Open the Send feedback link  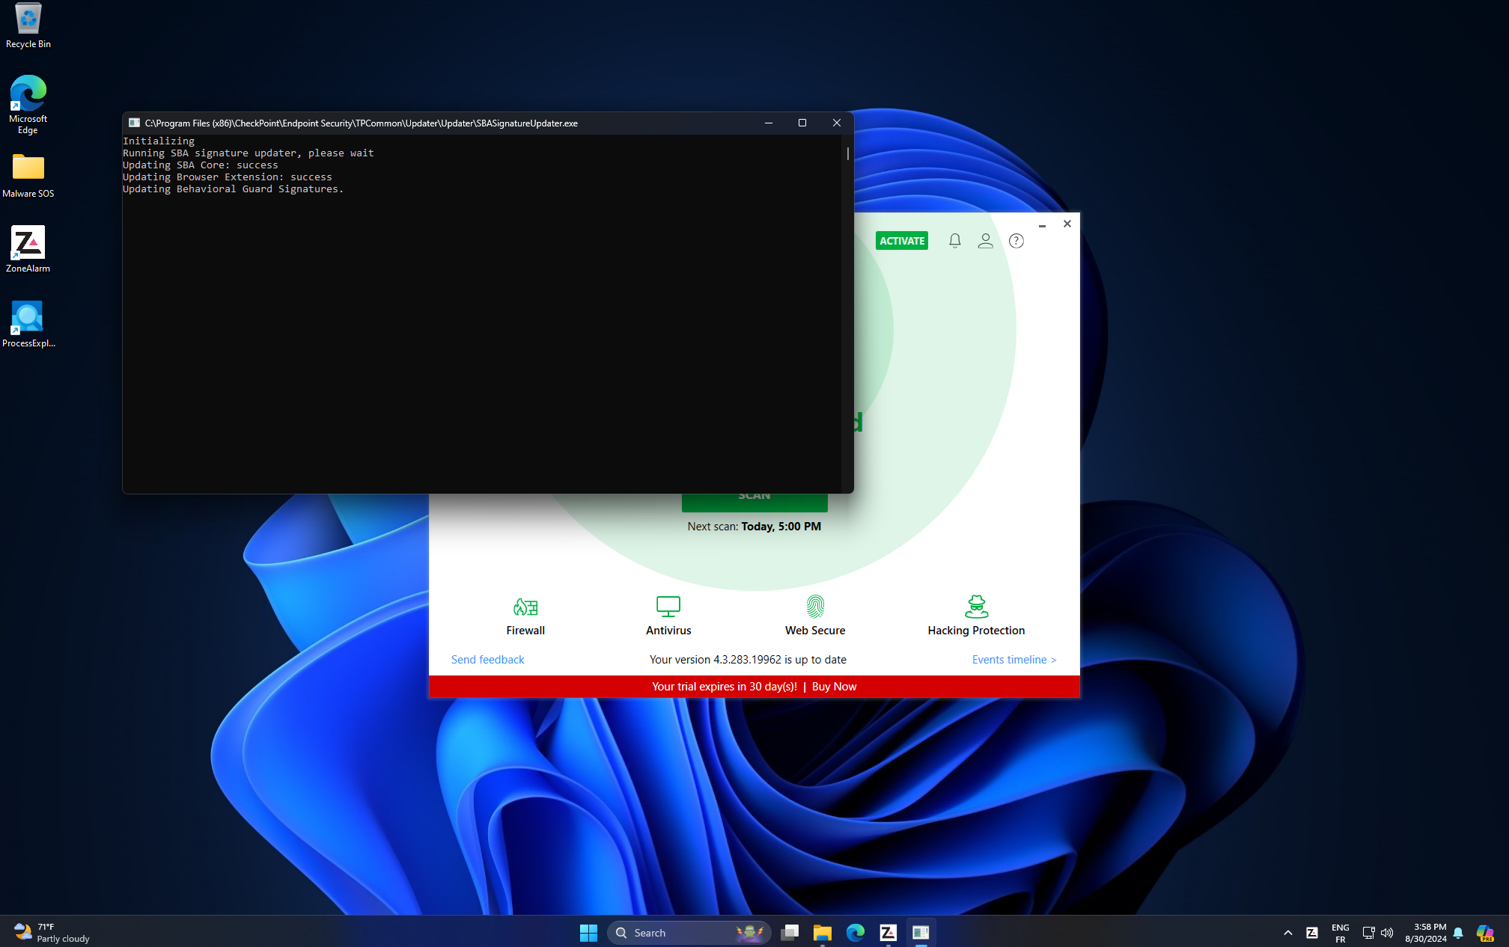487,660
